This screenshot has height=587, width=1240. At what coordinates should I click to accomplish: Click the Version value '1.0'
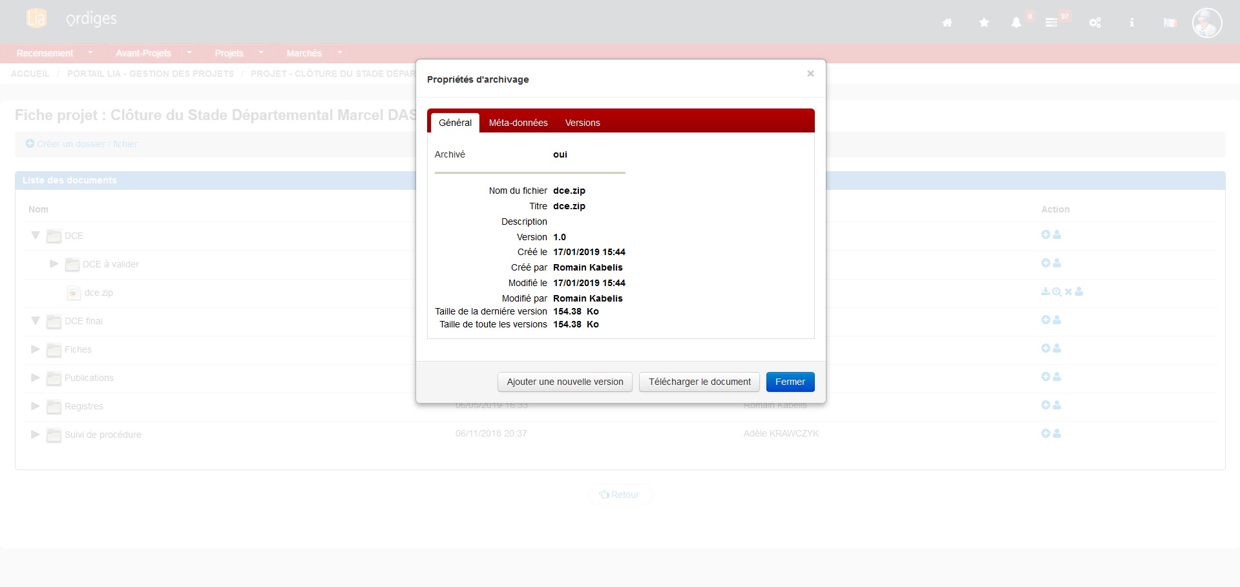(560, 237)
